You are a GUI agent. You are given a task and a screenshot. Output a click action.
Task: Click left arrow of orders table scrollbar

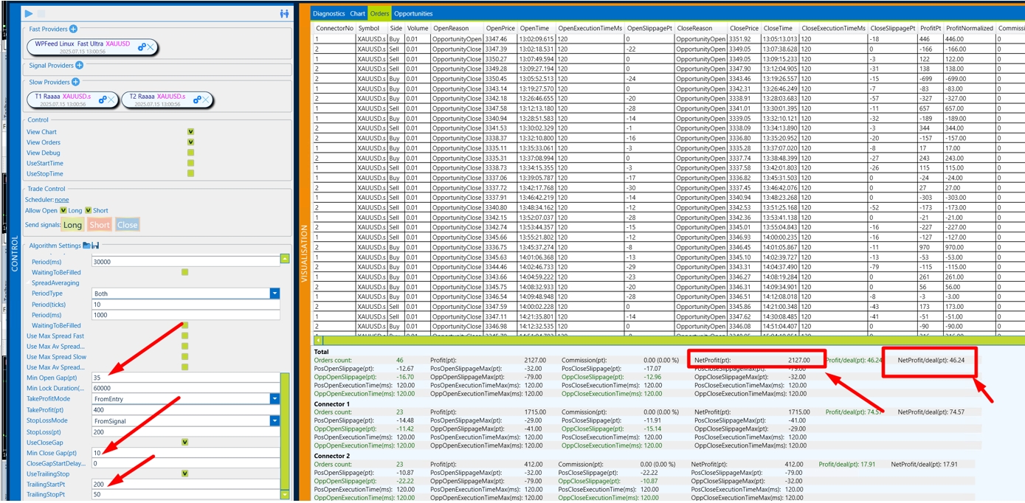coord(318,341)
